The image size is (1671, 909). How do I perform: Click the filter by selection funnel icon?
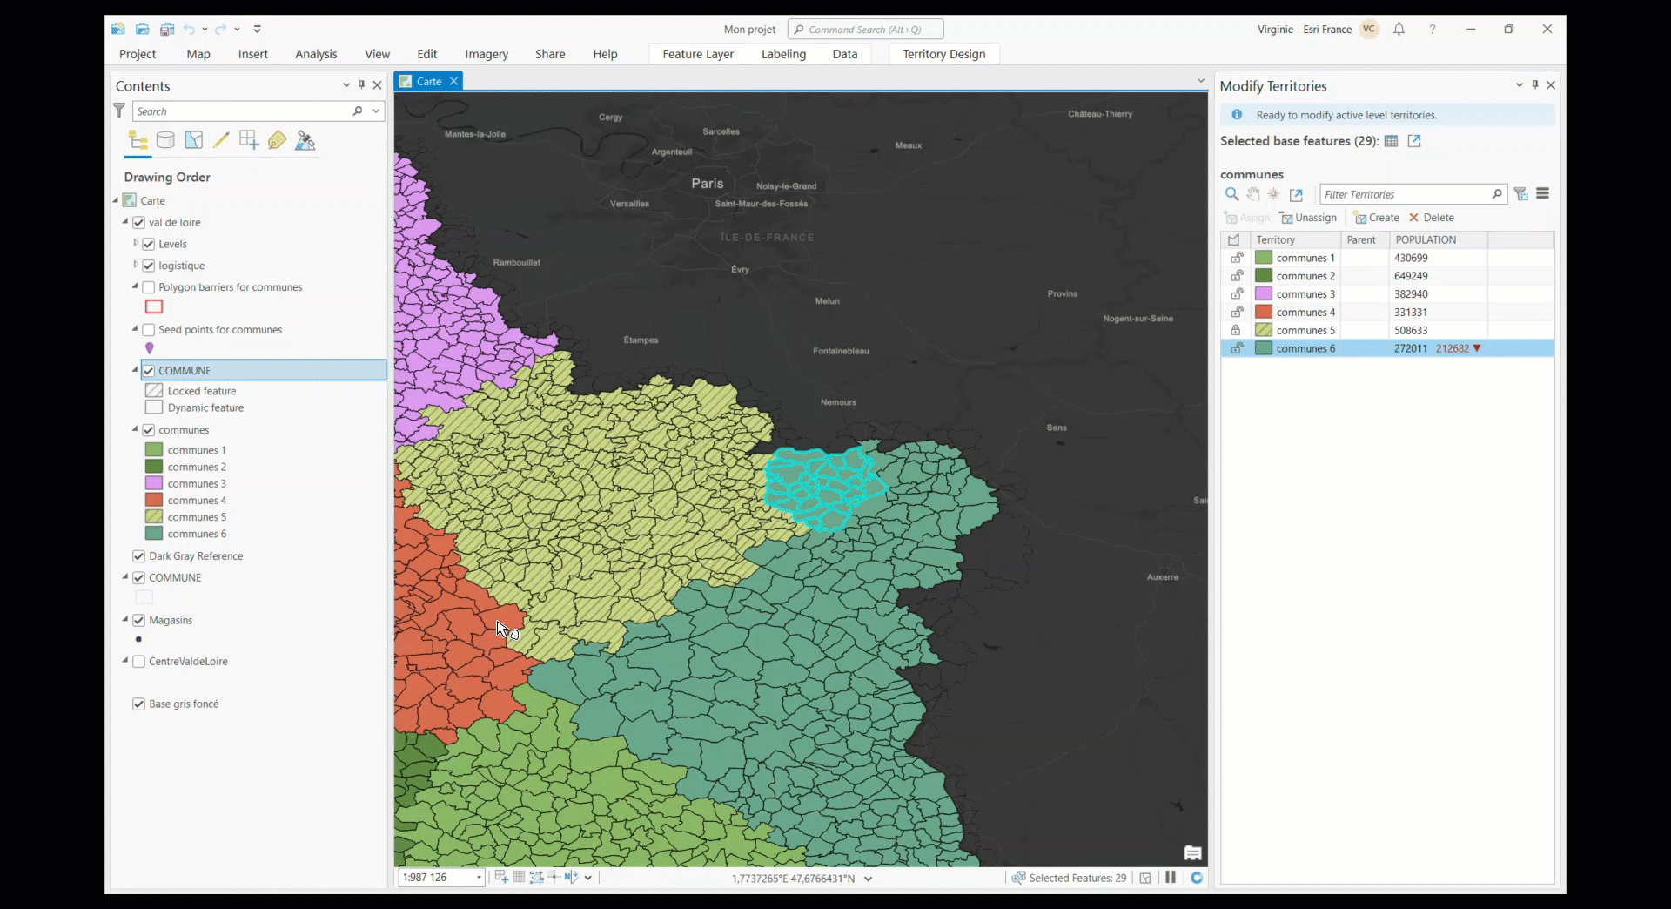[x=1520, y=194]
